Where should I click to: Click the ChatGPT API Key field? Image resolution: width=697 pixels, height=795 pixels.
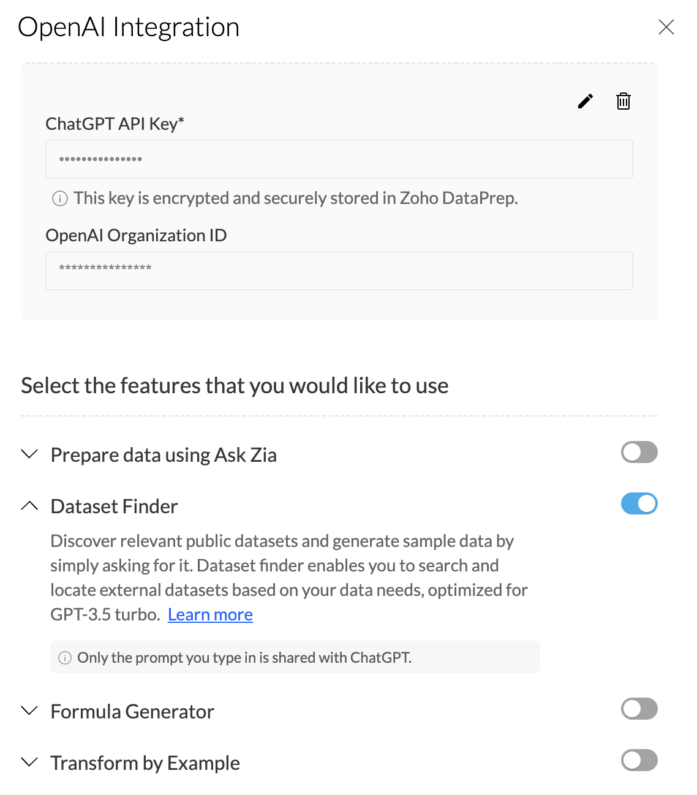339,159
